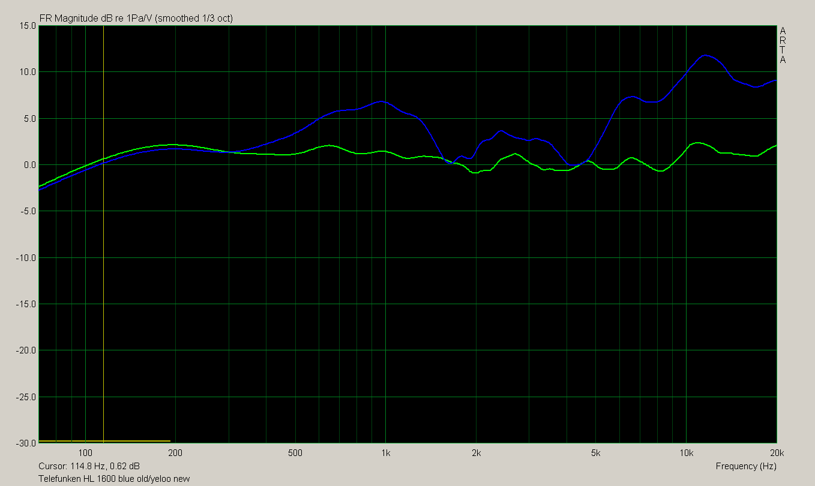This screenshot has height=486, width=815.
Task: Click the "10.0" y-axis label
Action: pos(28,72)
